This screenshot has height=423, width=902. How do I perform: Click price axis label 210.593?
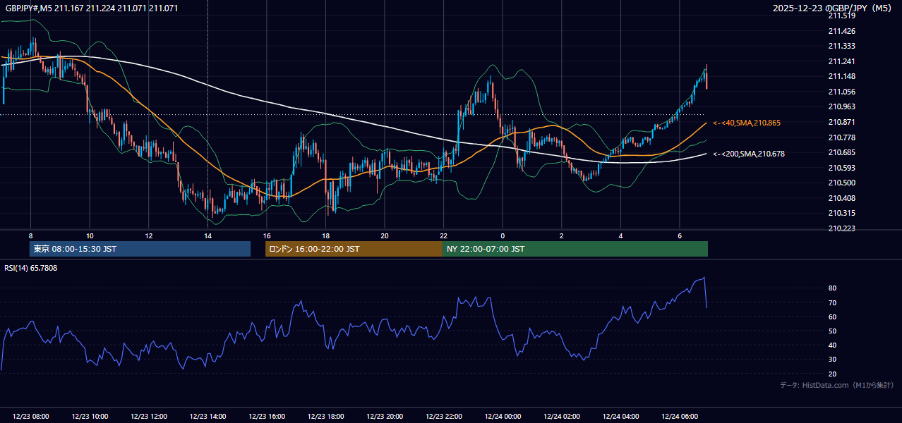coord(841,168)
